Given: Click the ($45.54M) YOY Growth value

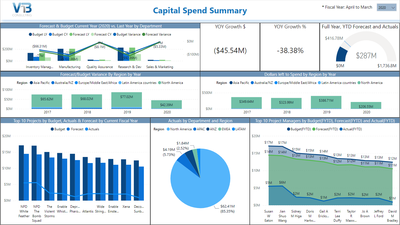Looking at the screenshot, I should pos(230,51).
